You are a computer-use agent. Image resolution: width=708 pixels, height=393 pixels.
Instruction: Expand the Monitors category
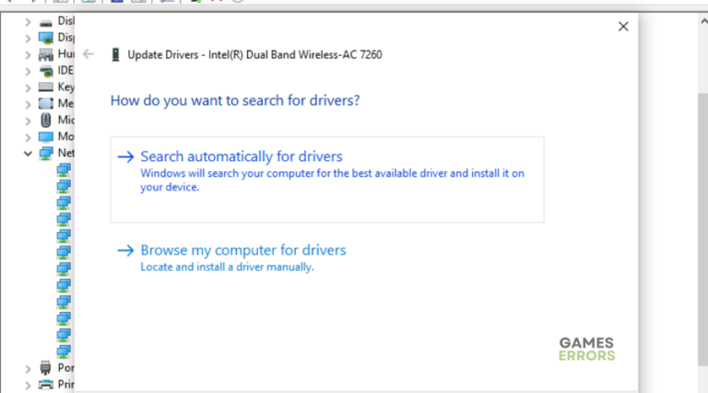click(28, 137)
